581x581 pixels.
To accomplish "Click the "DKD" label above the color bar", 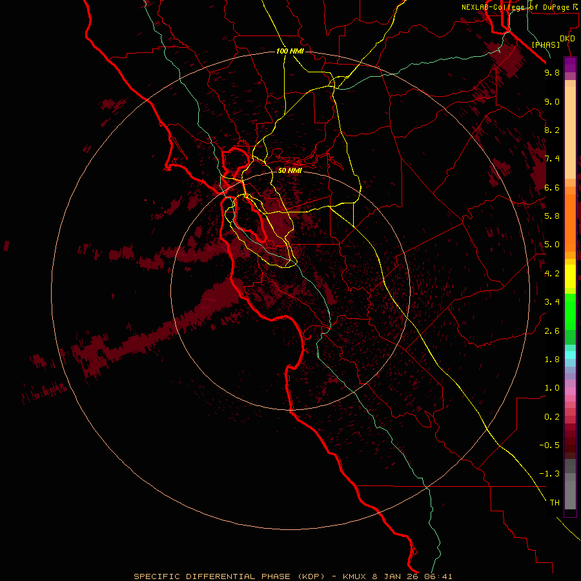I will [567, 39].
